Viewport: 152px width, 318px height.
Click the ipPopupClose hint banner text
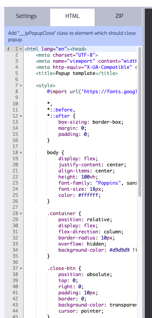tap(72, 36)
